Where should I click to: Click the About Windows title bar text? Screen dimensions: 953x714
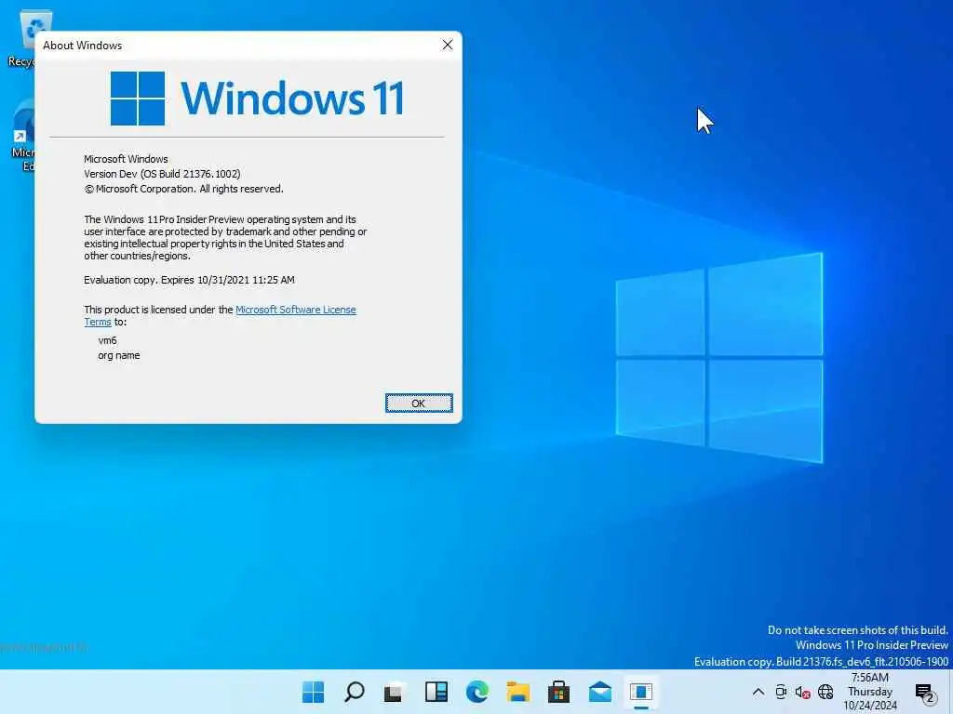pyautogui.click(x=82, y=46)
